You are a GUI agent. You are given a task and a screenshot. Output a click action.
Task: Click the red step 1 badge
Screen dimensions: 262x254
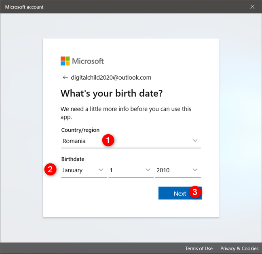coord(108,141)
